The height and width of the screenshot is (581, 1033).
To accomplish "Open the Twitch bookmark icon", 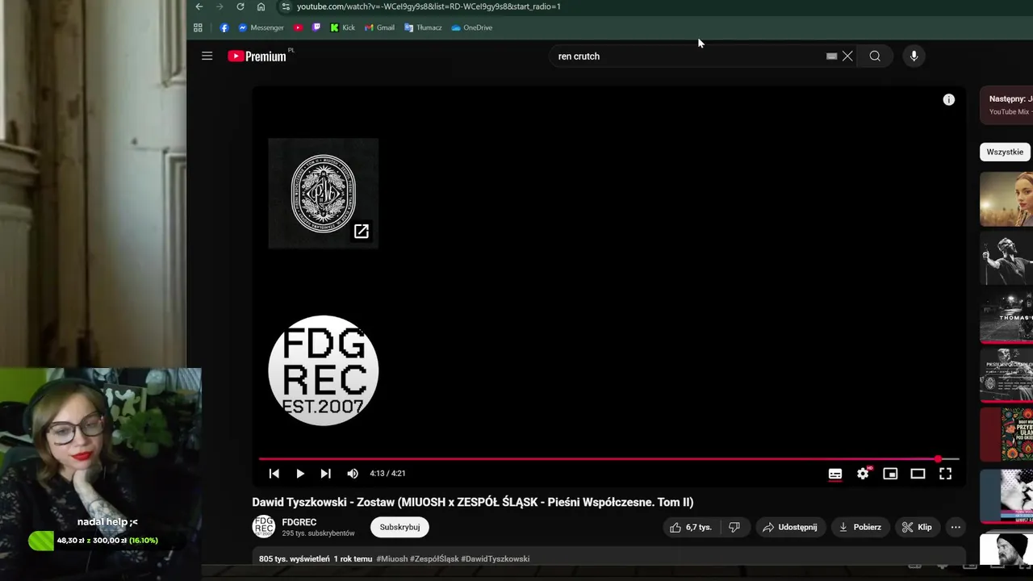I will (x=316, y=27).
